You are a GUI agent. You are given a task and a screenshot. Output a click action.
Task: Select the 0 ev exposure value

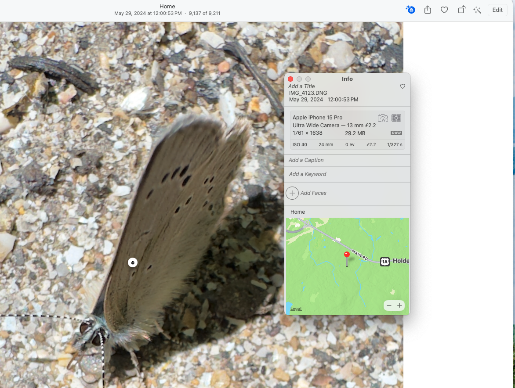350,145
